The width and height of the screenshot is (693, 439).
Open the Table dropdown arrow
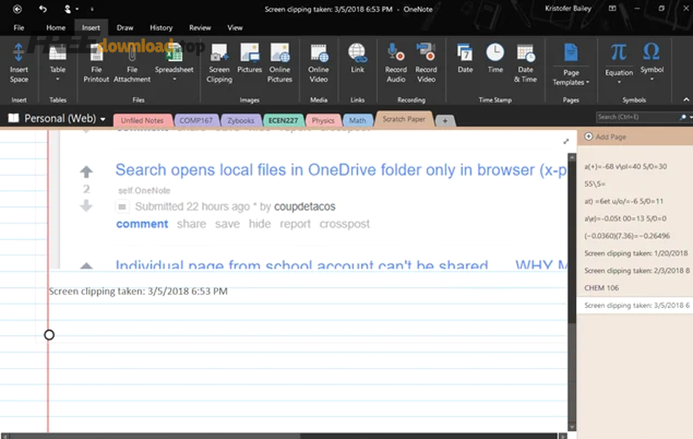(58, 79)
